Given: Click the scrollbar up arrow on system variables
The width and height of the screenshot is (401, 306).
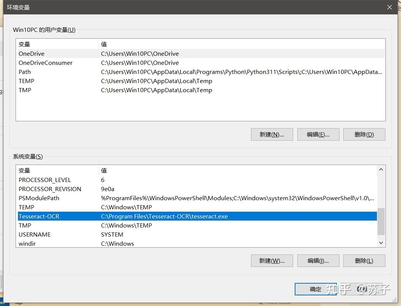Looking at the screenshot, I should point(380,169).
